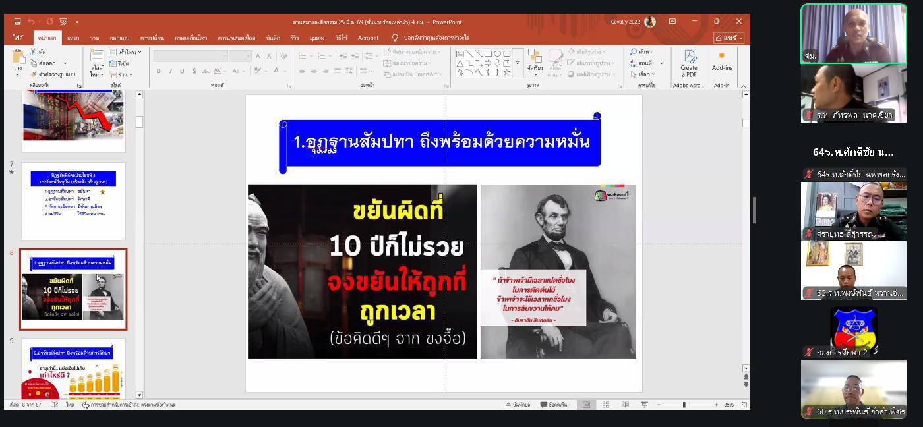Open the File tab
This screenshot has height=427, width=923.
(18, 38)
